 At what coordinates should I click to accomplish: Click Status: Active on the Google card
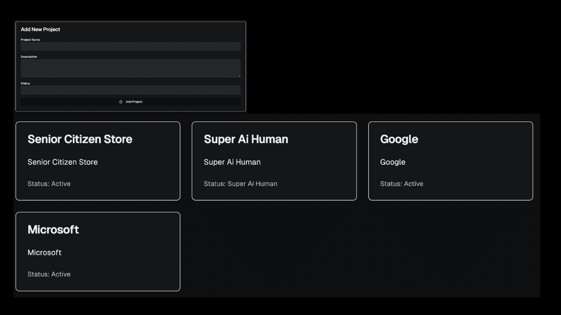click(x=402, y=184)
